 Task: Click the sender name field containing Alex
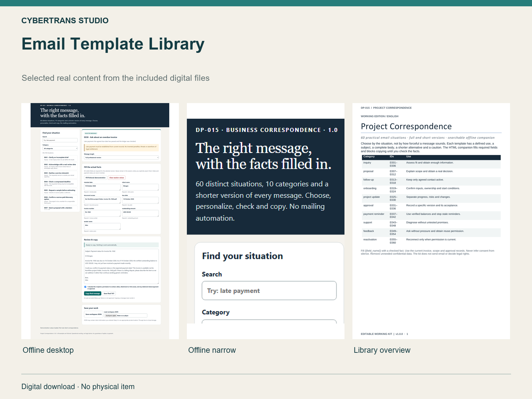click(x=102, y=226)
